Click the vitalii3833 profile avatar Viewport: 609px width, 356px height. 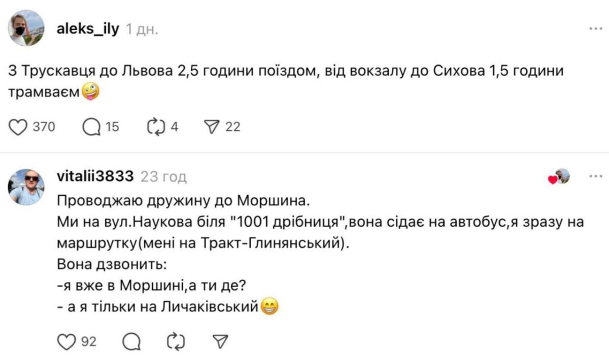coord(26,187)
